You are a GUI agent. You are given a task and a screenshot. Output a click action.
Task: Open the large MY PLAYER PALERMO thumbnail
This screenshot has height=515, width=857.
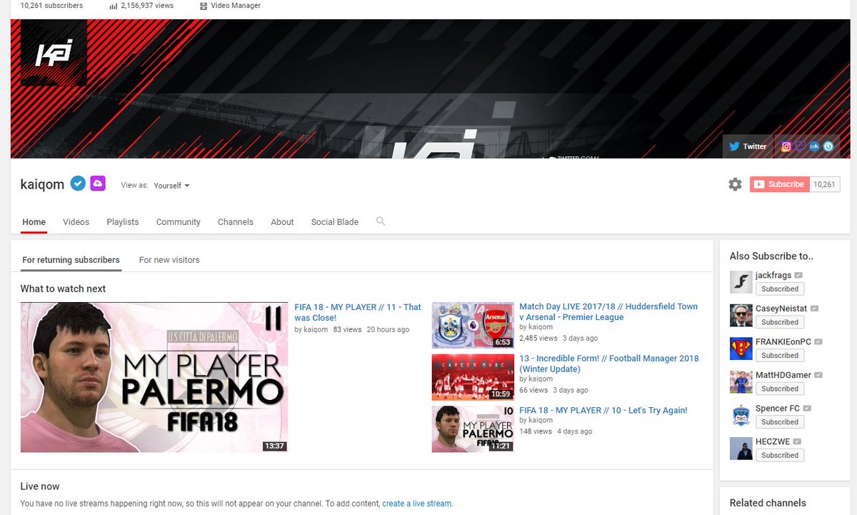click(154, 377)
